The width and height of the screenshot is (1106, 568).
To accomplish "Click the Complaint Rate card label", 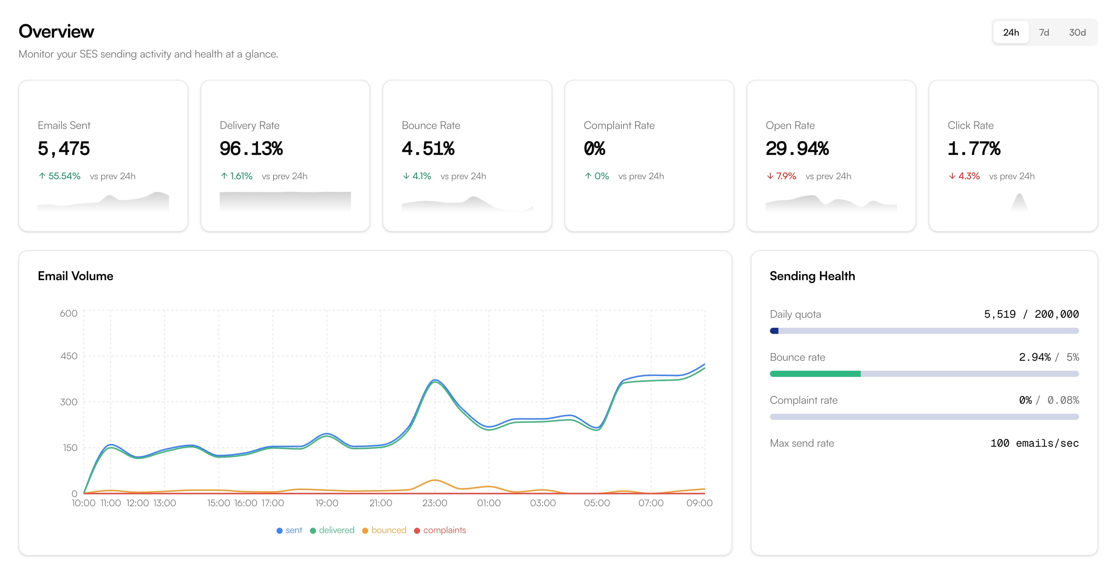I will click(x=619, y=125).
